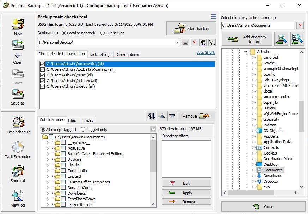Click the Close button at bottom right
The width and height of the screenshot is (308, 214).
point(263,207)
